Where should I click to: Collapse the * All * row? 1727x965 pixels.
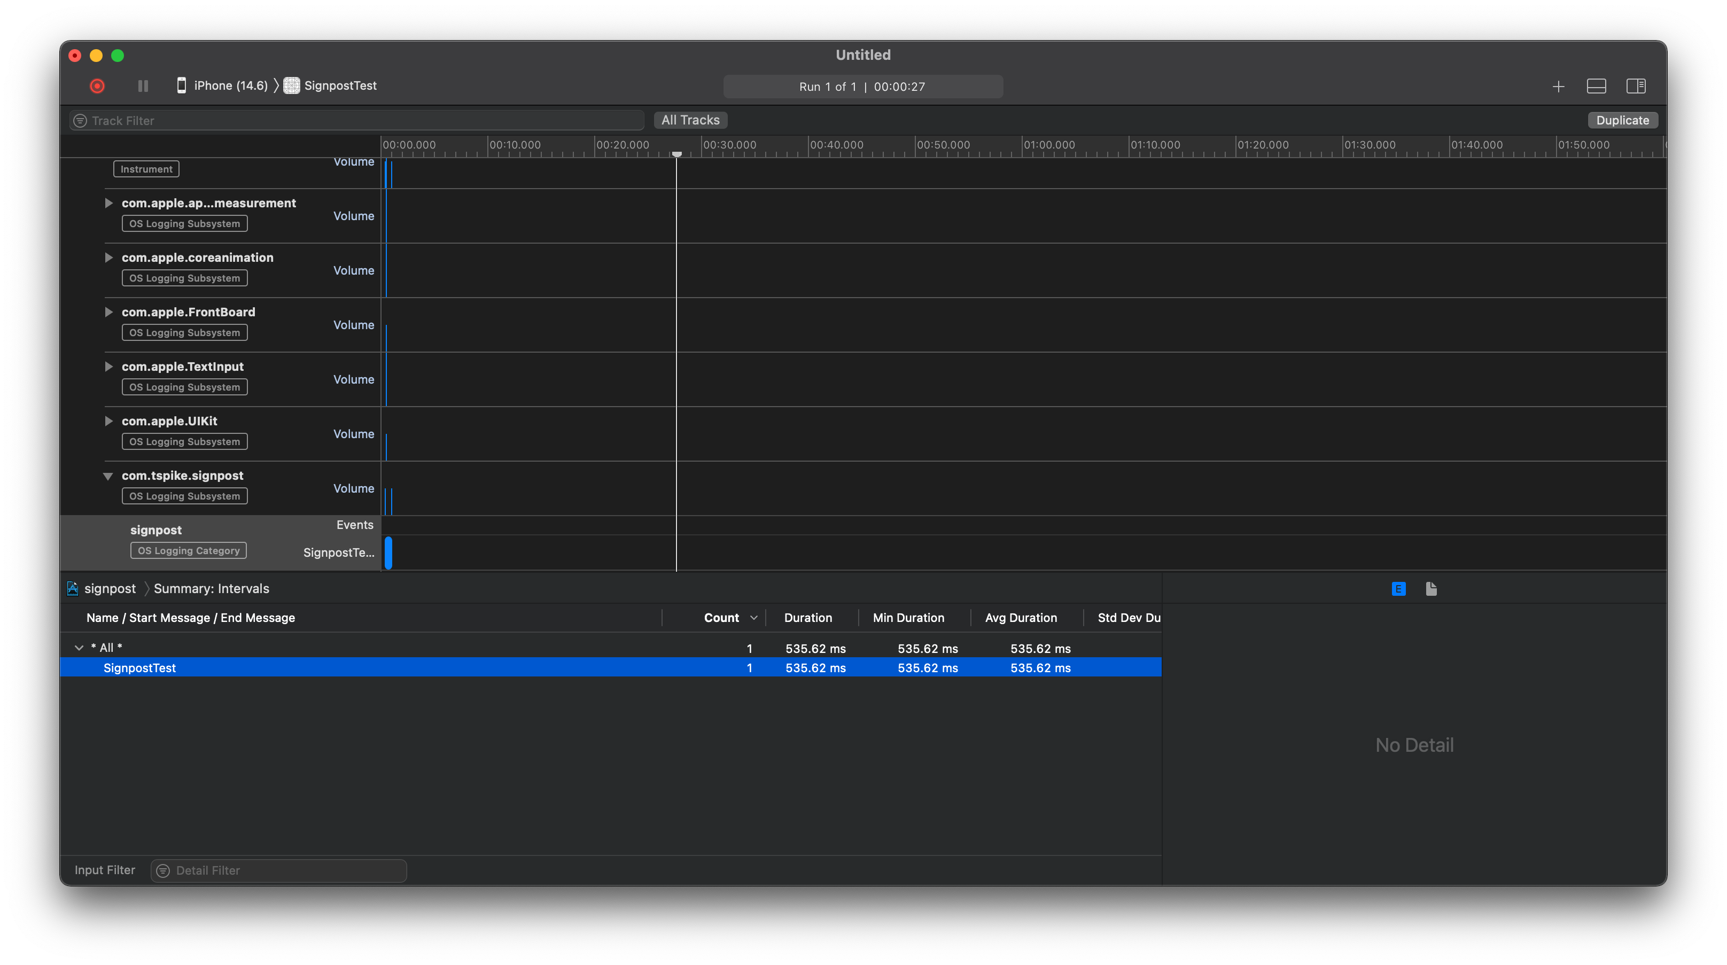click(79, 648)
